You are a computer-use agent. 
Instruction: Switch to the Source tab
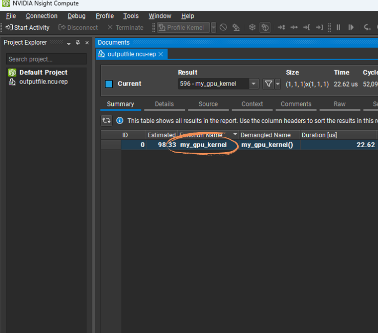(208, 104)
